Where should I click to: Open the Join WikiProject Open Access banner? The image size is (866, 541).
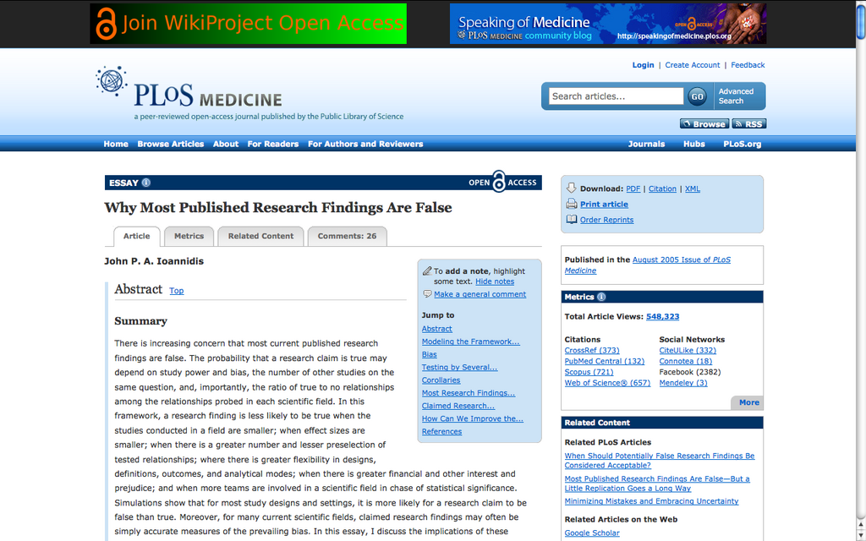[x=248, y=24]
